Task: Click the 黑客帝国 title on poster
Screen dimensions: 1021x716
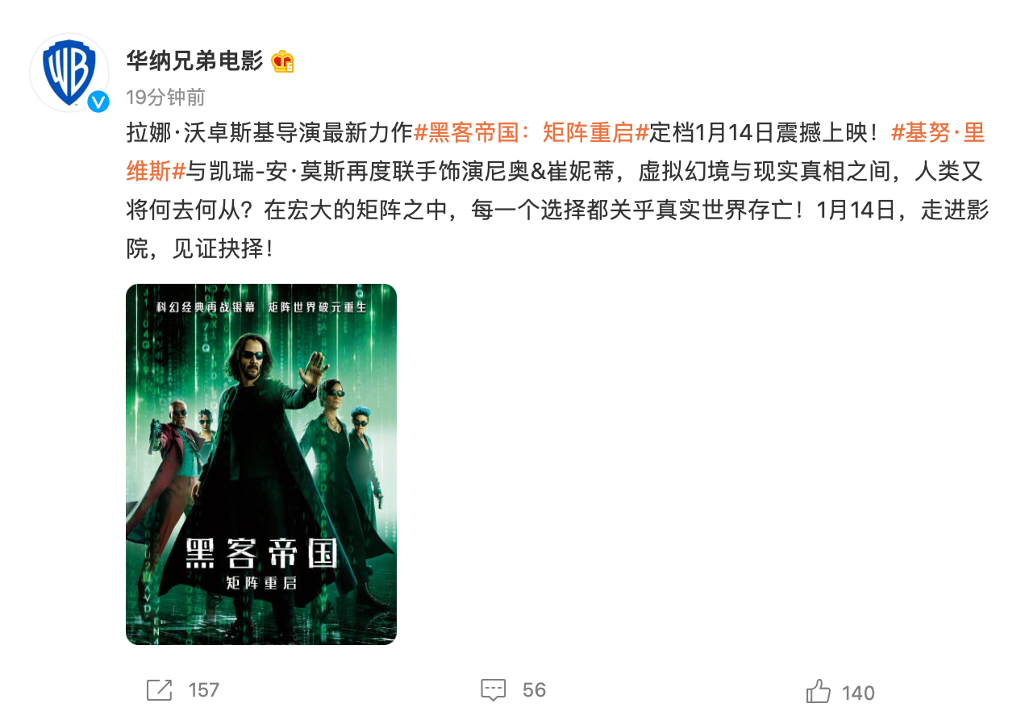Action: pos(261,555)
